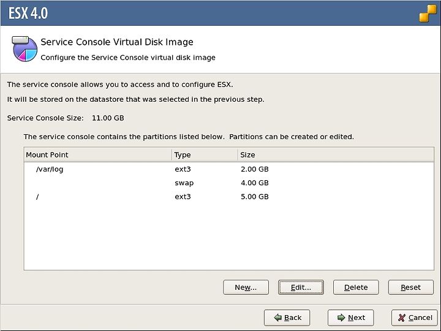
Task: Click the green arrow on Back button
Action: coord(278,318)
